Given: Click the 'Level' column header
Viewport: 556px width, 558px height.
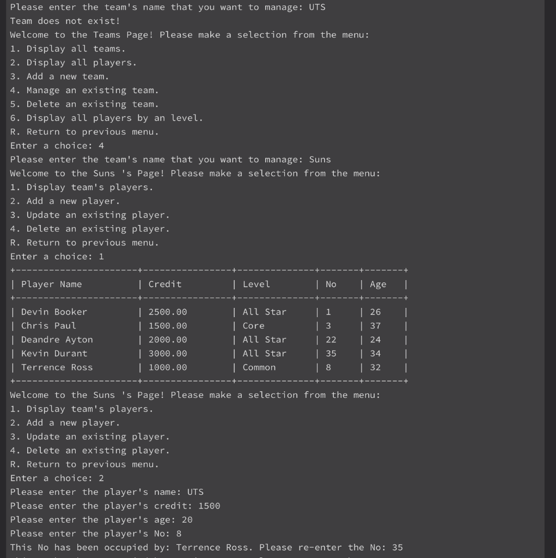Looking at the screenshot, I should [x=256, y=284].
